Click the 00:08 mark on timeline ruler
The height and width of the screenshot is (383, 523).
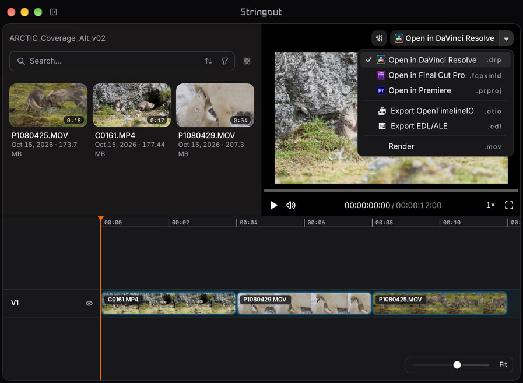click(384, 223)
